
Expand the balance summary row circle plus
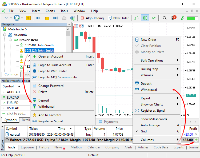pos(7,140)
